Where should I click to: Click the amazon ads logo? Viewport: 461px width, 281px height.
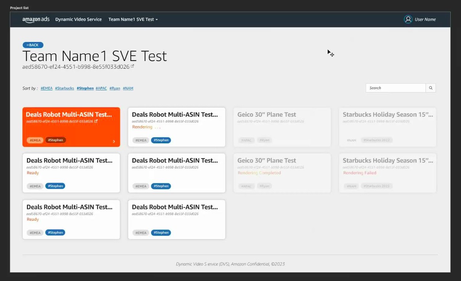coord(36,19)
